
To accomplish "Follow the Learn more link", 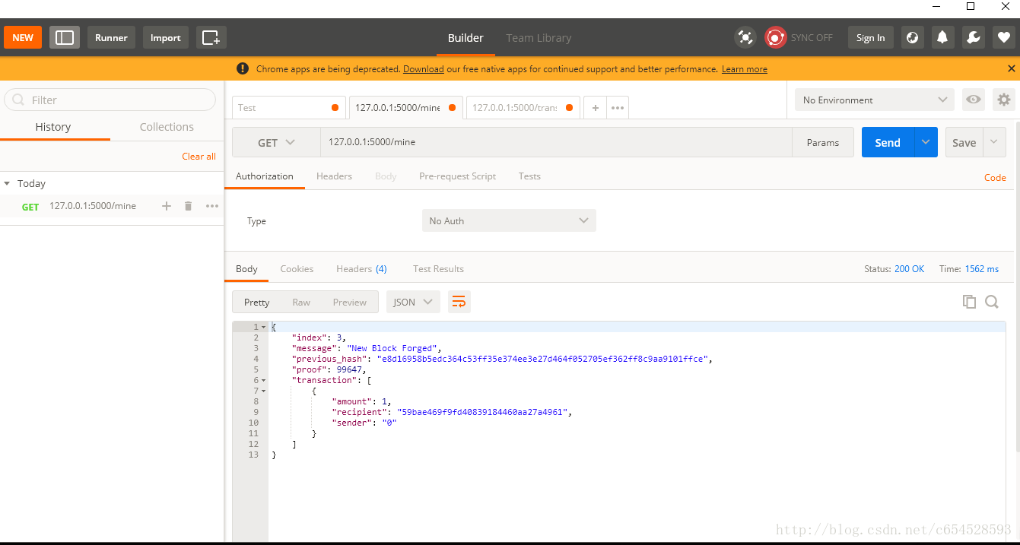I will coord(744,69).
